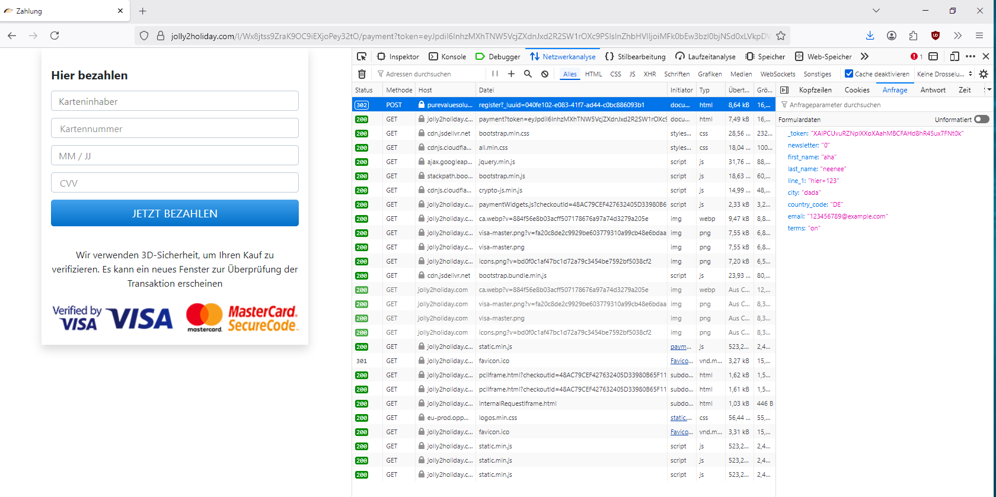The height and width of the screenshot is (497, 996).
Task: Open request blocking icon
Action: click(545, 74)
